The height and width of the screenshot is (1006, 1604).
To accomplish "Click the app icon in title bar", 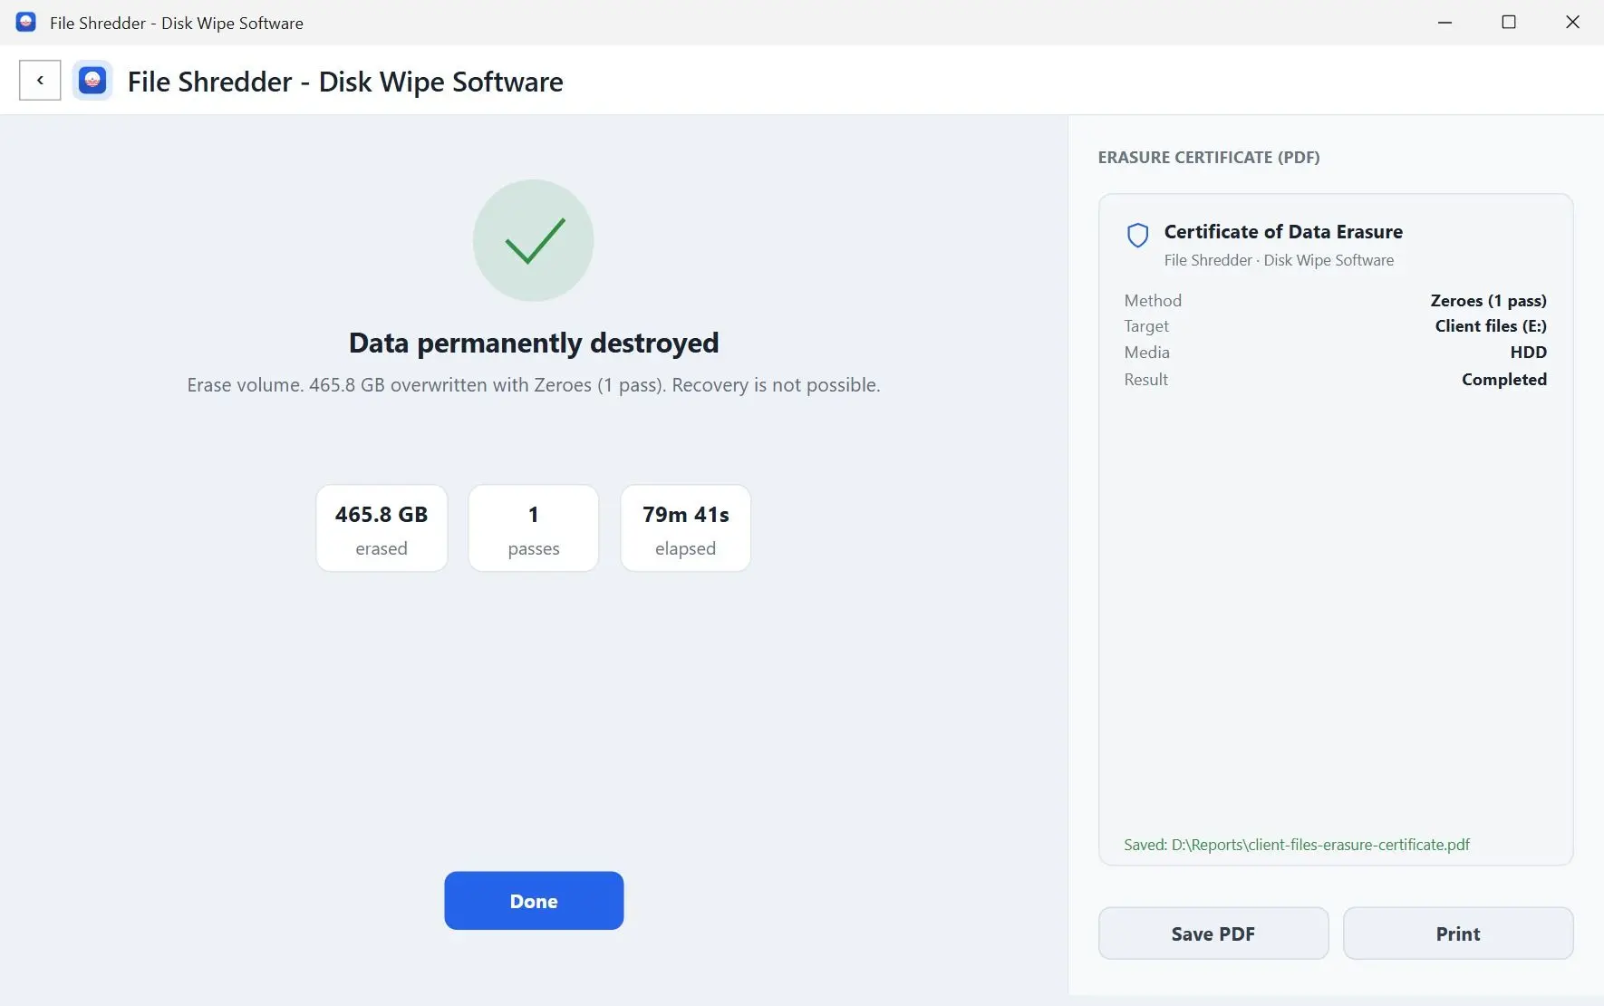I will [x=26, y=23].
